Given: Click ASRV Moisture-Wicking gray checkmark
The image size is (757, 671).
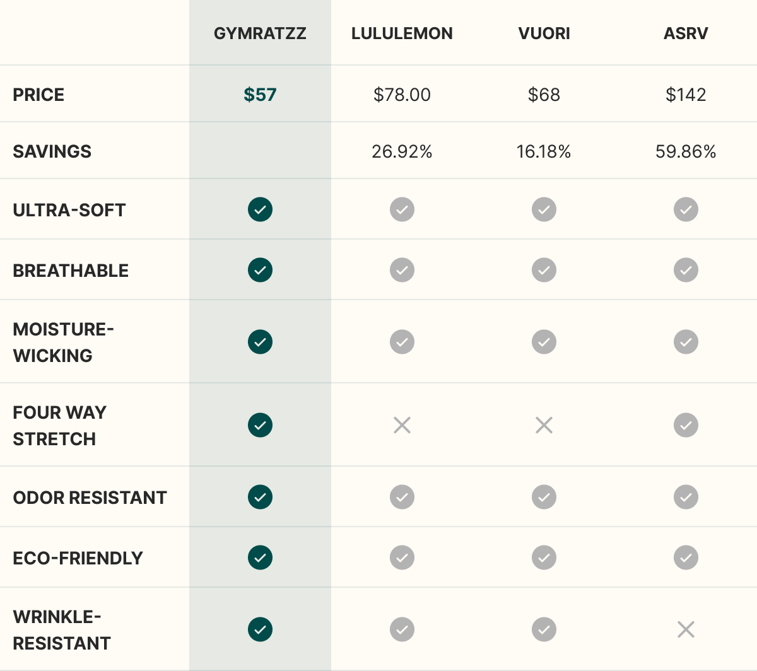Looking at the screenshot, I should 686,342.
